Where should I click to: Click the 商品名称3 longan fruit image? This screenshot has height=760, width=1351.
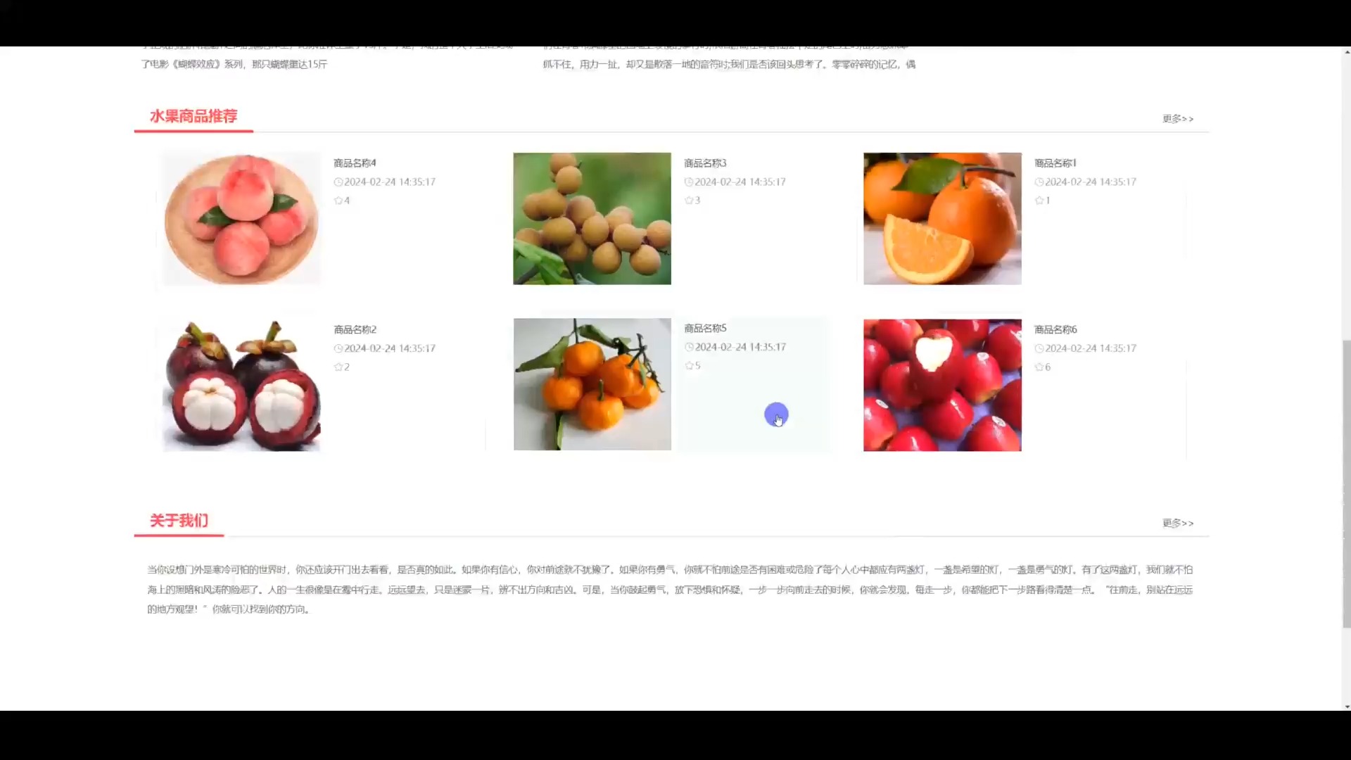point(592,218)
